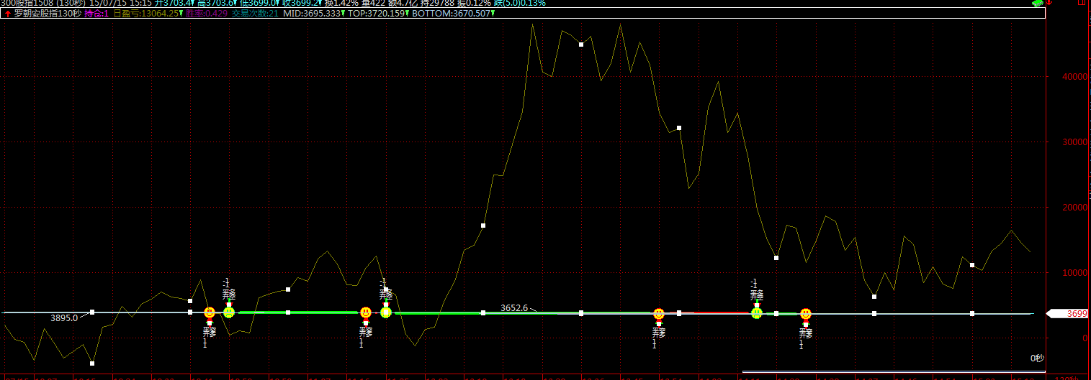Open dropdown arrow after 日盈亏 value
Screen dimensions: 1091x380
pyautogui.click(x=181, y=14)
